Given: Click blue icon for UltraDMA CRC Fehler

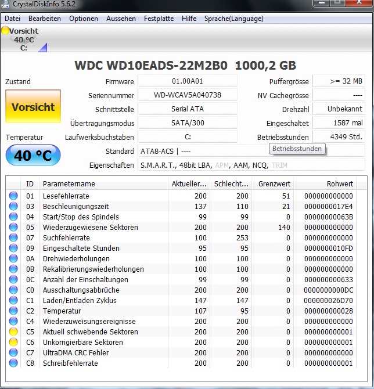Looking at the screenshot, I should tap(13, 353).
